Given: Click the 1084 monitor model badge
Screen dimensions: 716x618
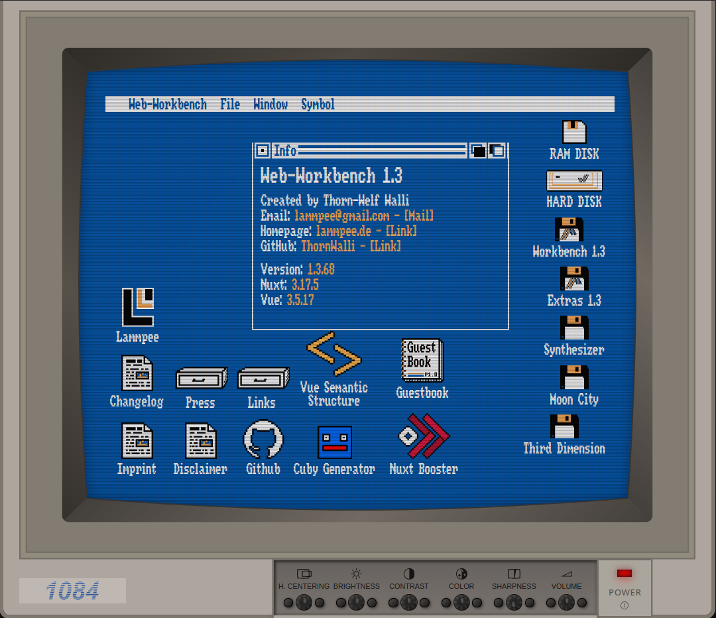Looking at the screenshot, I should tap(73, 591).
